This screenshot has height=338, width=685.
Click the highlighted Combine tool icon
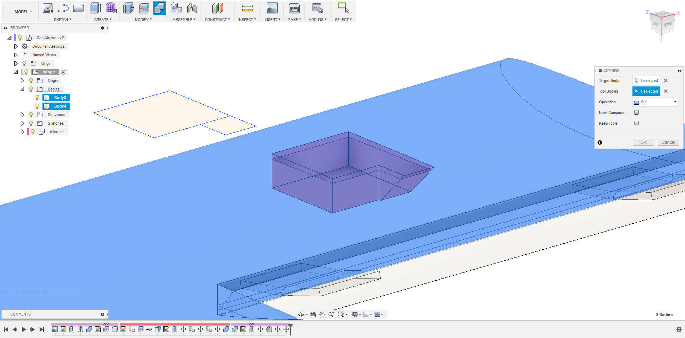click(x=159, y=8)
